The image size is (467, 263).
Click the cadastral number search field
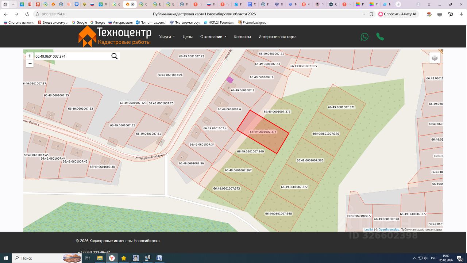(x=71, y=56)
